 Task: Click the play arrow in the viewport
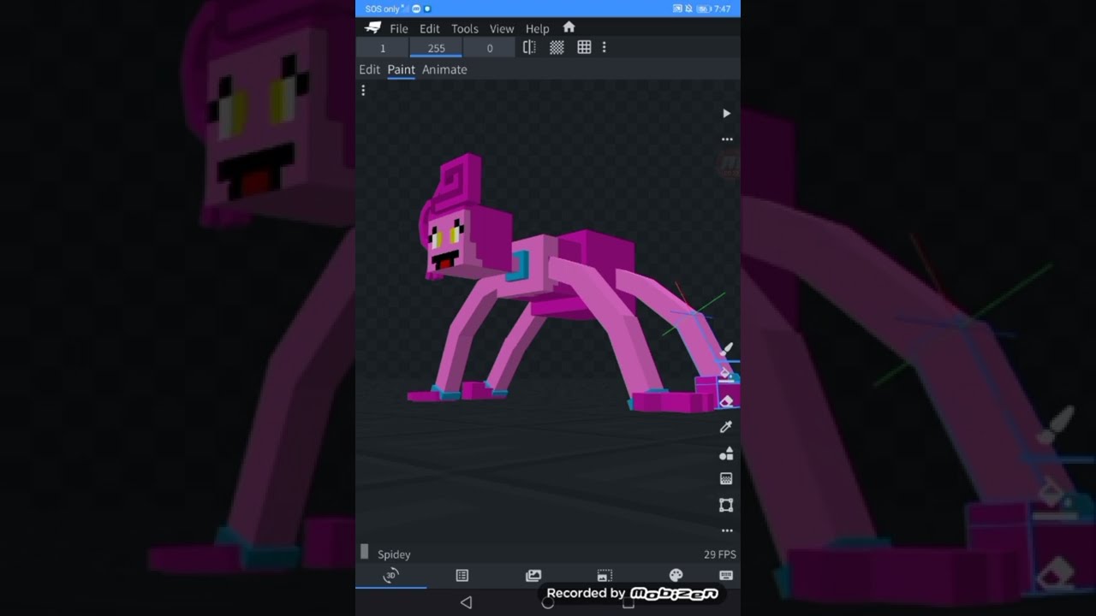click(x=726, y=113)
